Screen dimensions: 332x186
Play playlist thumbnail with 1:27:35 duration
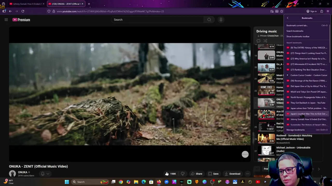(266, 114)
